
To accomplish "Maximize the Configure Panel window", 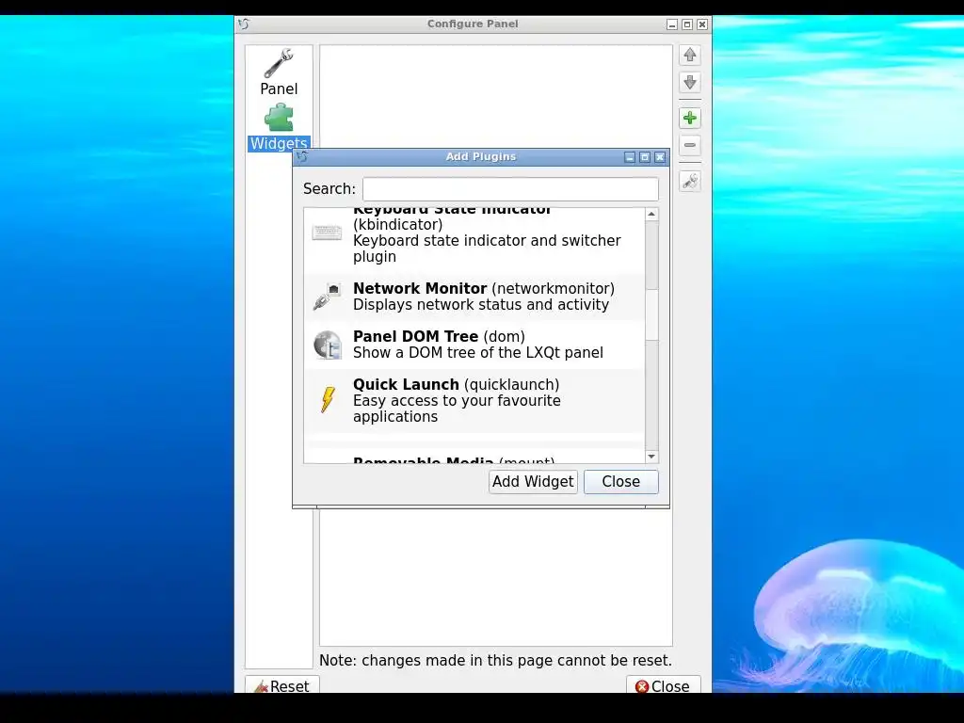I will 687,24.
